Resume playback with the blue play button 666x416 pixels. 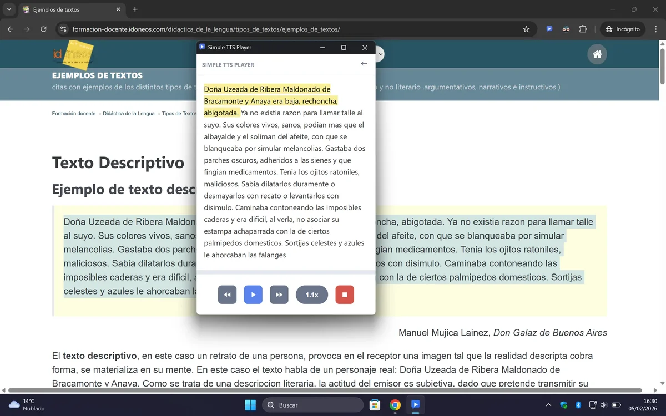click(x=253, y=295)
